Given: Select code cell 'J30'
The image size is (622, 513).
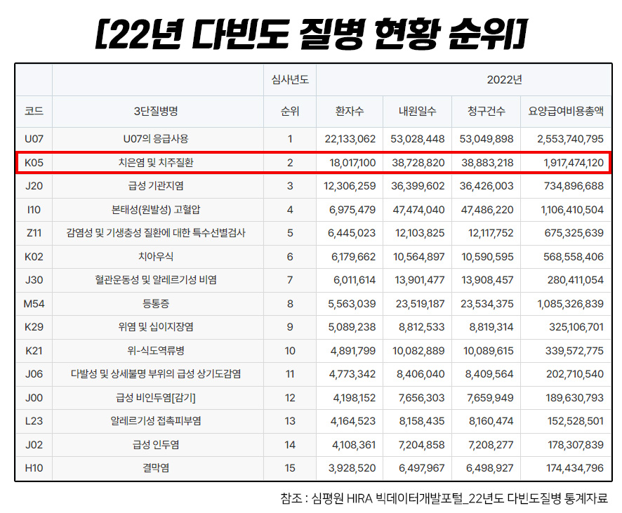Looking at the screenshot, I should tap(34, 280).
